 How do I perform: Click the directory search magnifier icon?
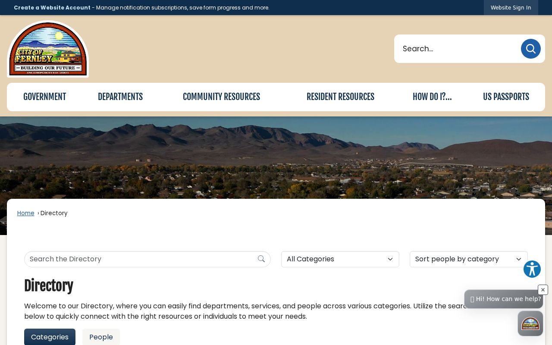(261, 259)
